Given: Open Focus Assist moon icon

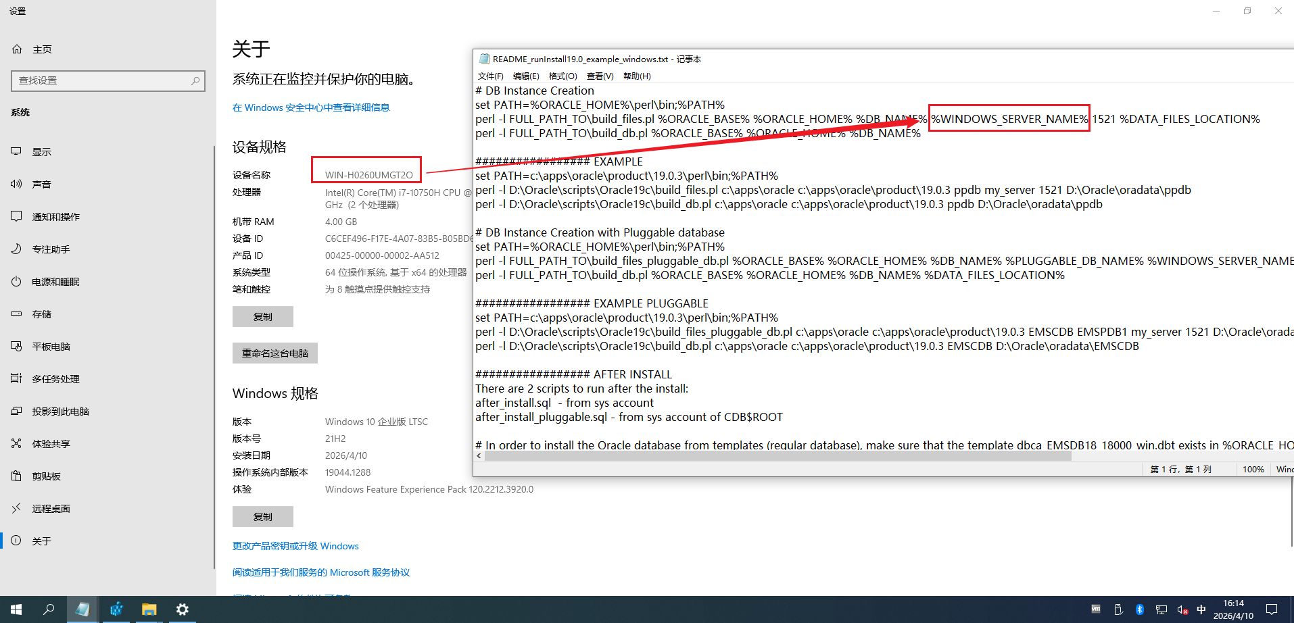Looking at the screenshot, I should (16, 249).
